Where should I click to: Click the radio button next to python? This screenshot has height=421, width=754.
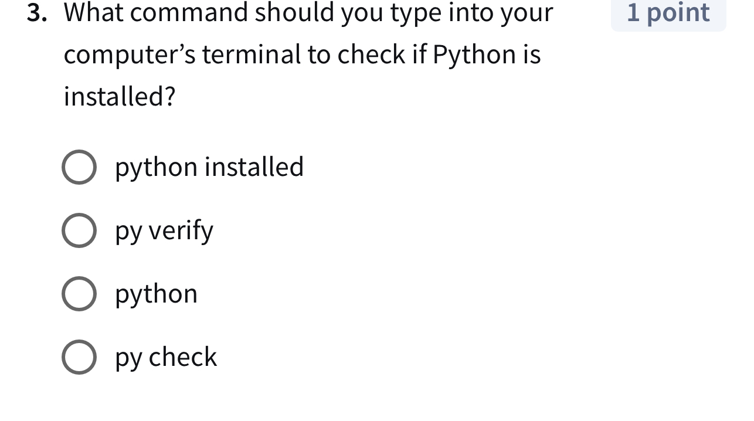click(79, 294)
